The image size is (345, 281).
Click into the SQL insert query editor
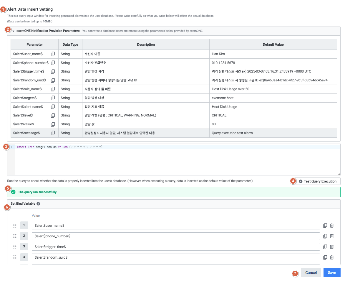(x=177, y=161)
